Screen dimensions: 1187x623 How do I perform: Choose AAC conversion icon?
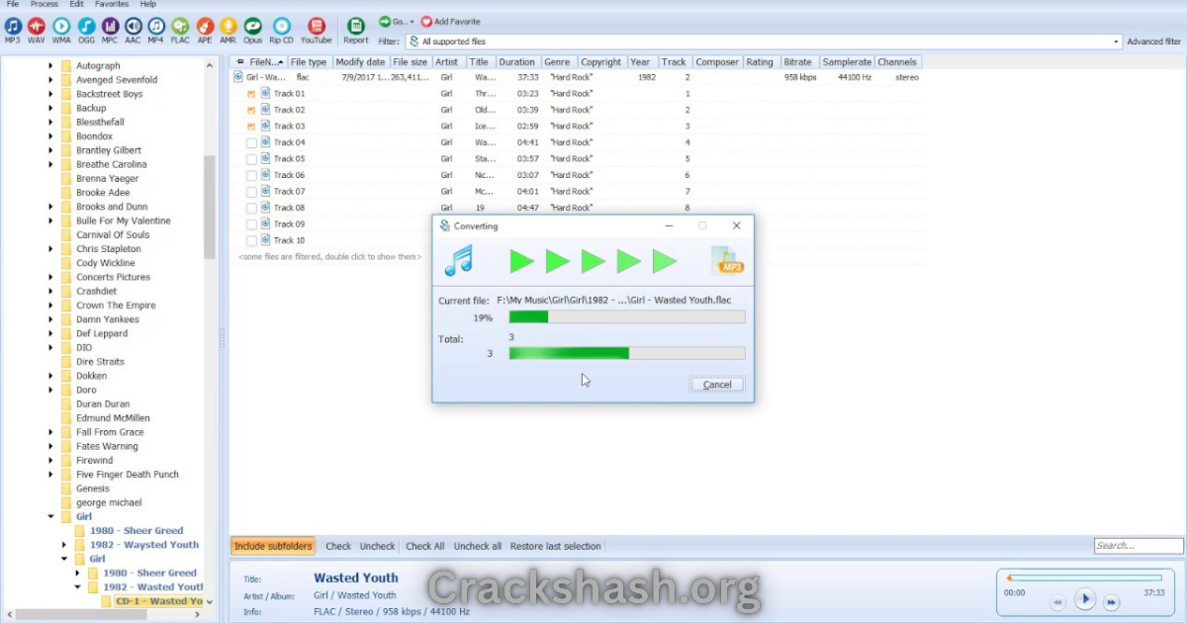tap(133, 26)
